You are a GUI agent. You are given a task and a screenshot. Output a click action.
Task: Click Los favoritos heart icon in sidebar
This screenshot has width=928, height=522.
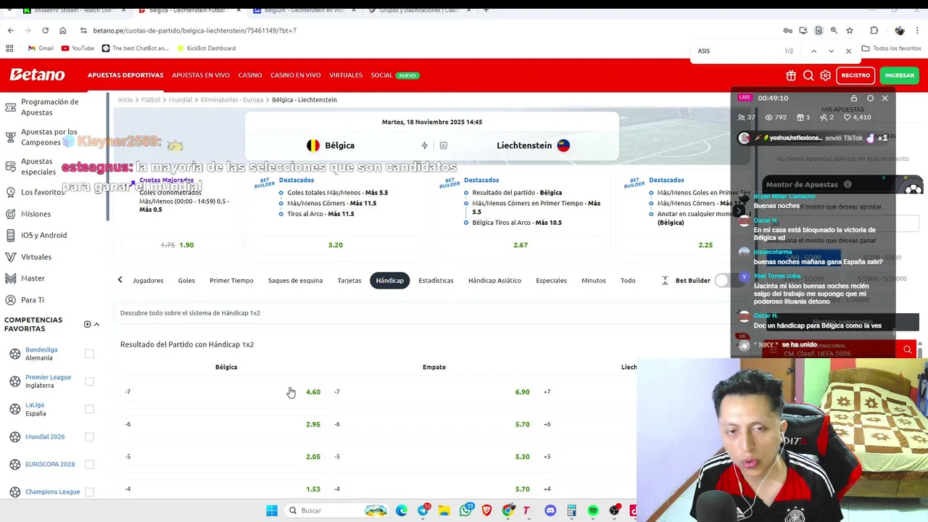(10, 192)
